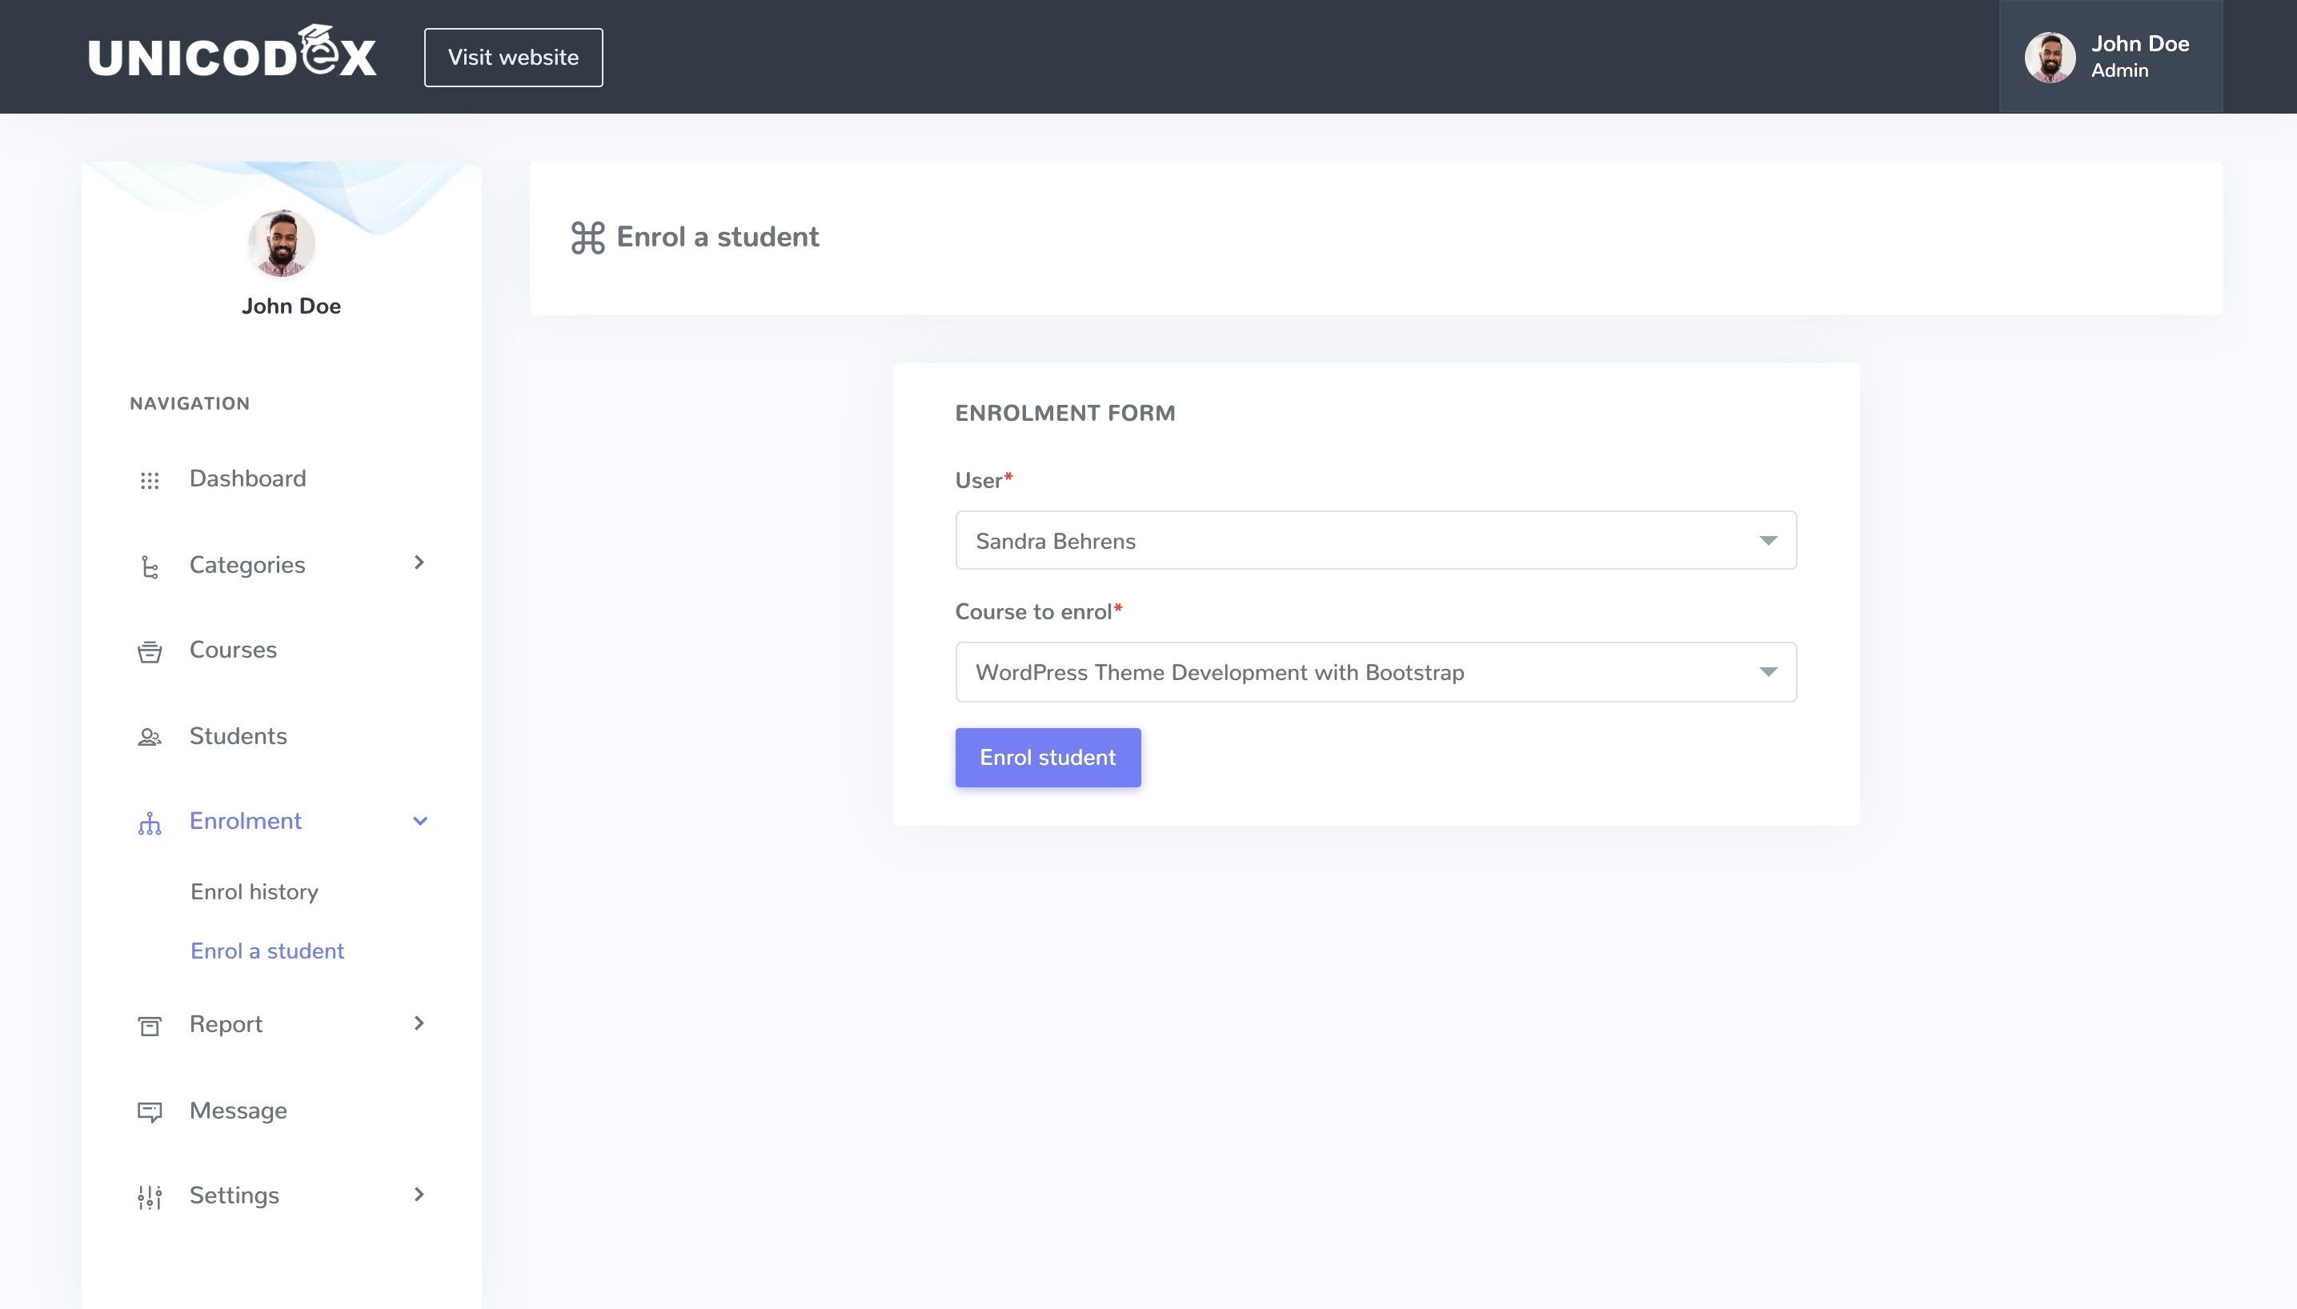
Task: Click the Enrolment hierarchy icon
Action: click(149, 823)
